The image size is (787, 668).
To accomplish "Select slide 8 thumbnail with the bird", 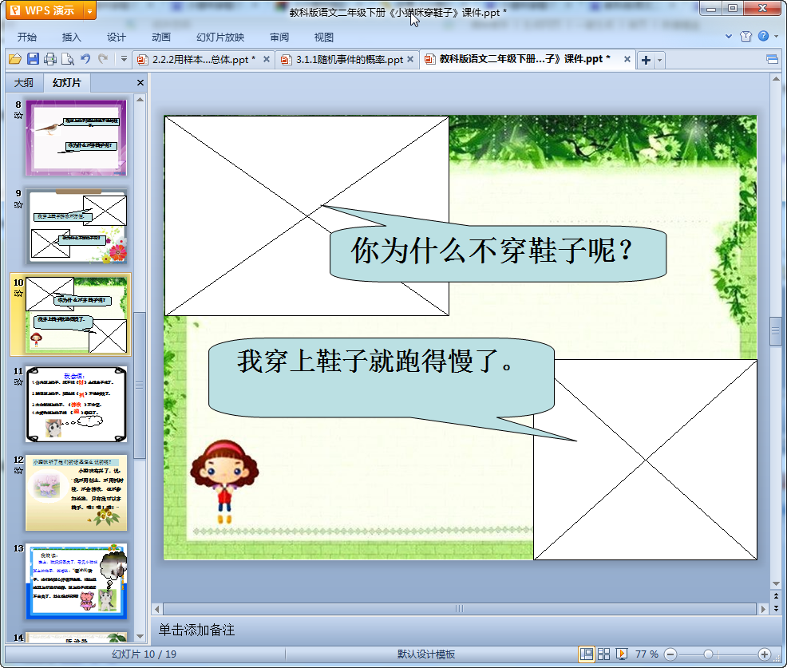I will (77, 137).
